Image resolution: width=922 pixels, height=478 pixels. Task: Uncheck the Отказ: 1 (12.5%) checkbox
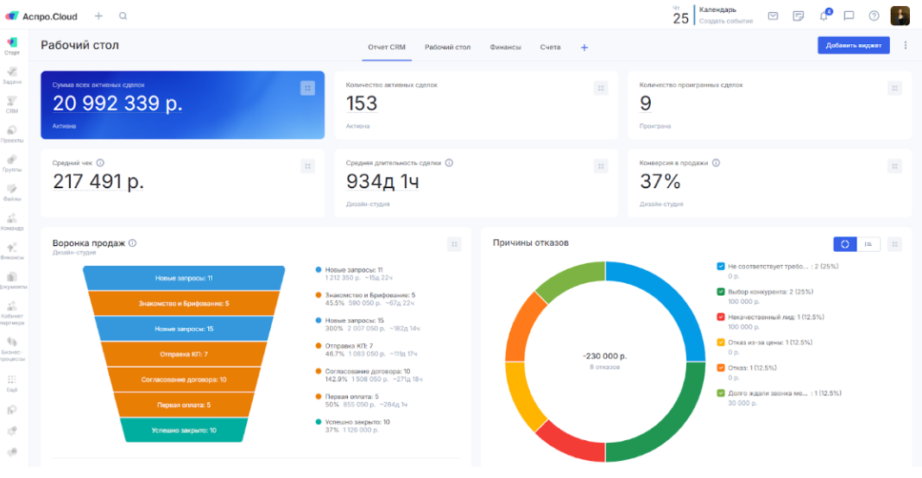[x=721, y=368]
